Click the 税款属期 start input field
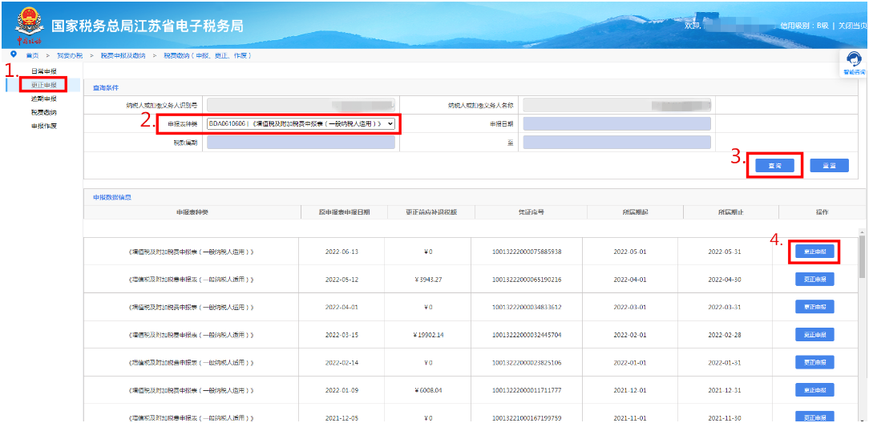869x423 pixels. click(301, 143)
